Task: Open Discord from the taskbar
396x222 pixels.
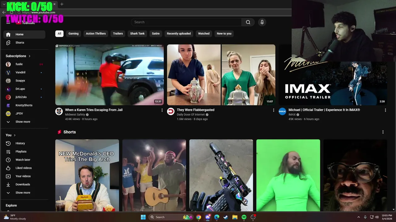Action: point(208,217)
